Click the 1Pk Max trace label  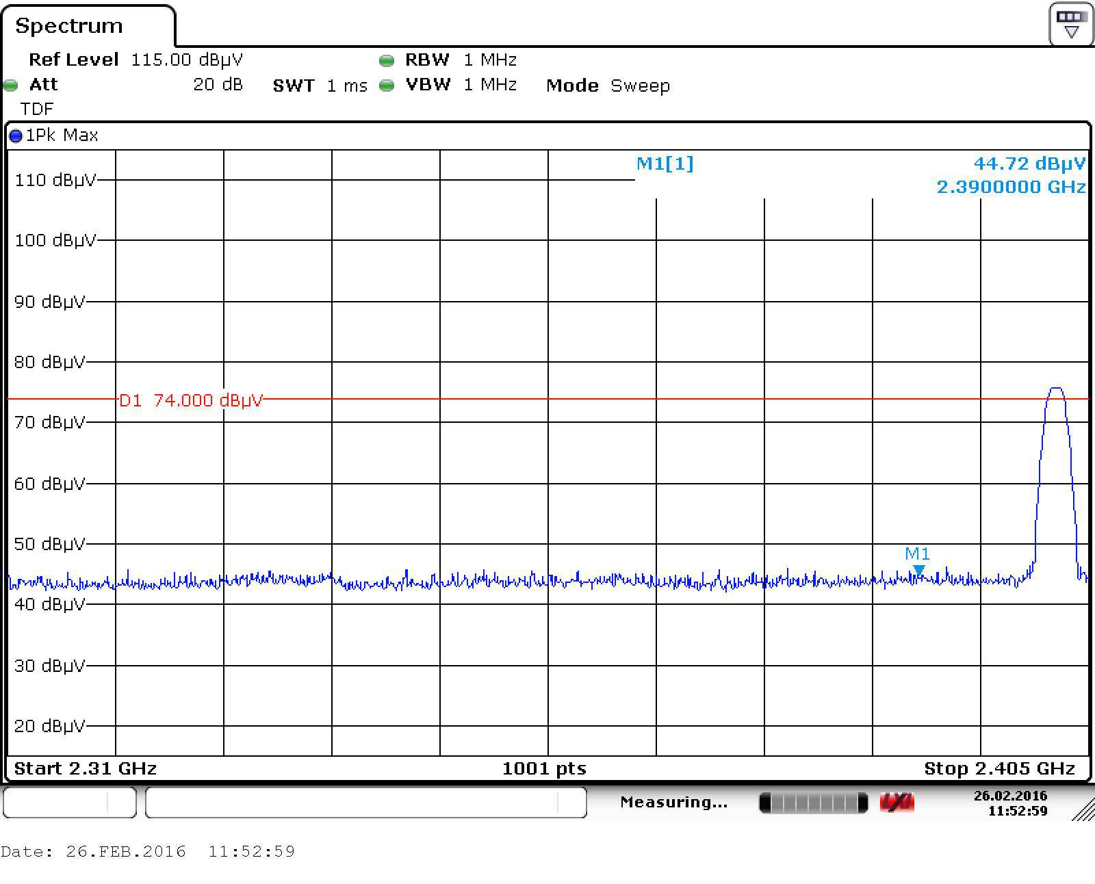pos(62,135)
